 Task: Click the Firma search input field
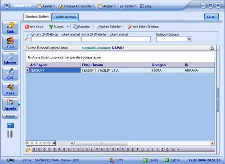coord(116,39)
